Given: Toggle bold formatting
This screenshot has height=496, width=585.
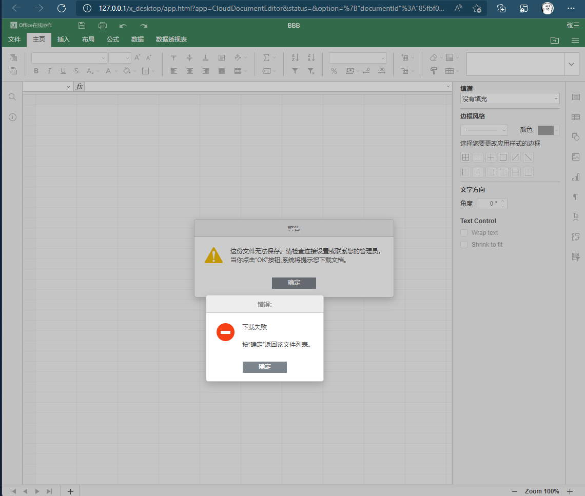Looking at the screenshot, I should click(x=36, y=71).
